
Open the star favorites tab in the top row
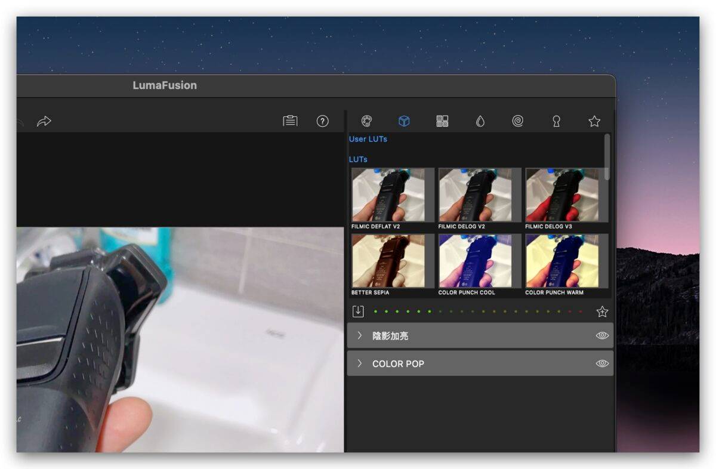coord(594,121)
